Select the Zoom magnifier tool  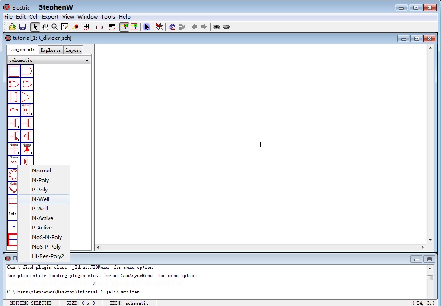click(x=55, y=27)
